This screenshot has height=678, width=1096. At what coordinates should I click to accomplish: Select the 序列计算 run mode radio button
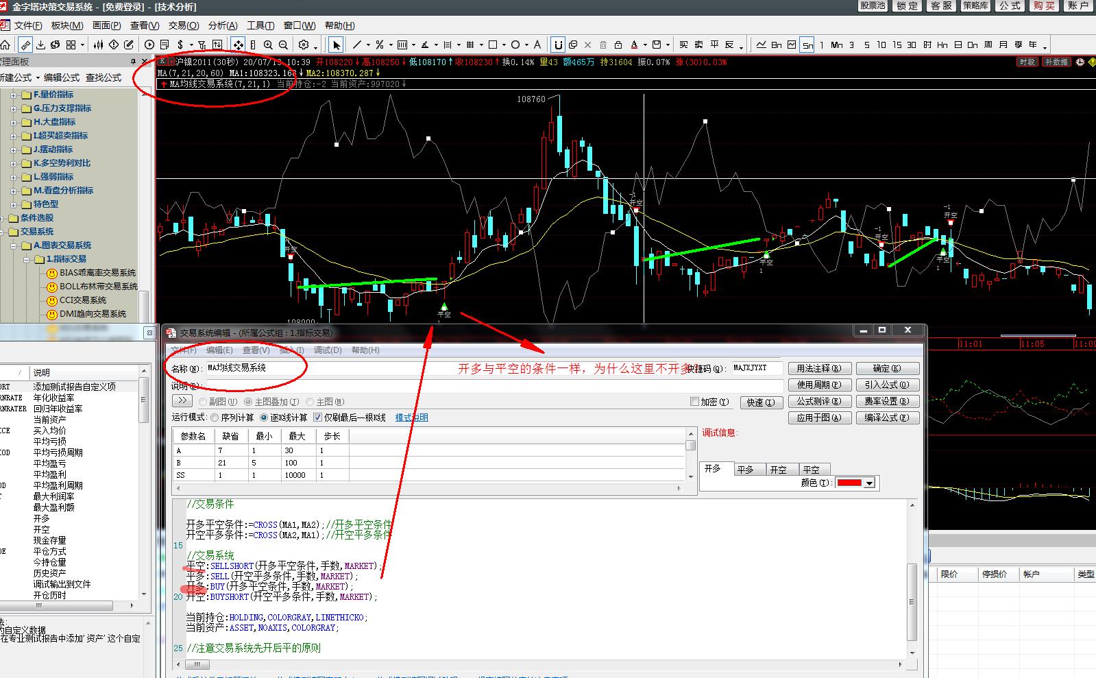tap(215, 417)
